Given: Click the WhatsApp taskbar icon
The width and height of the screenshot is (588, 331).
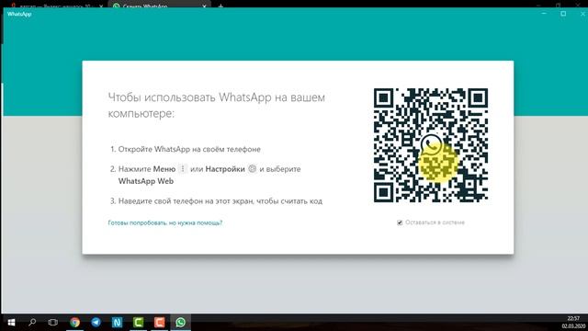Looking at the screenshot, I should pos(180,323).
